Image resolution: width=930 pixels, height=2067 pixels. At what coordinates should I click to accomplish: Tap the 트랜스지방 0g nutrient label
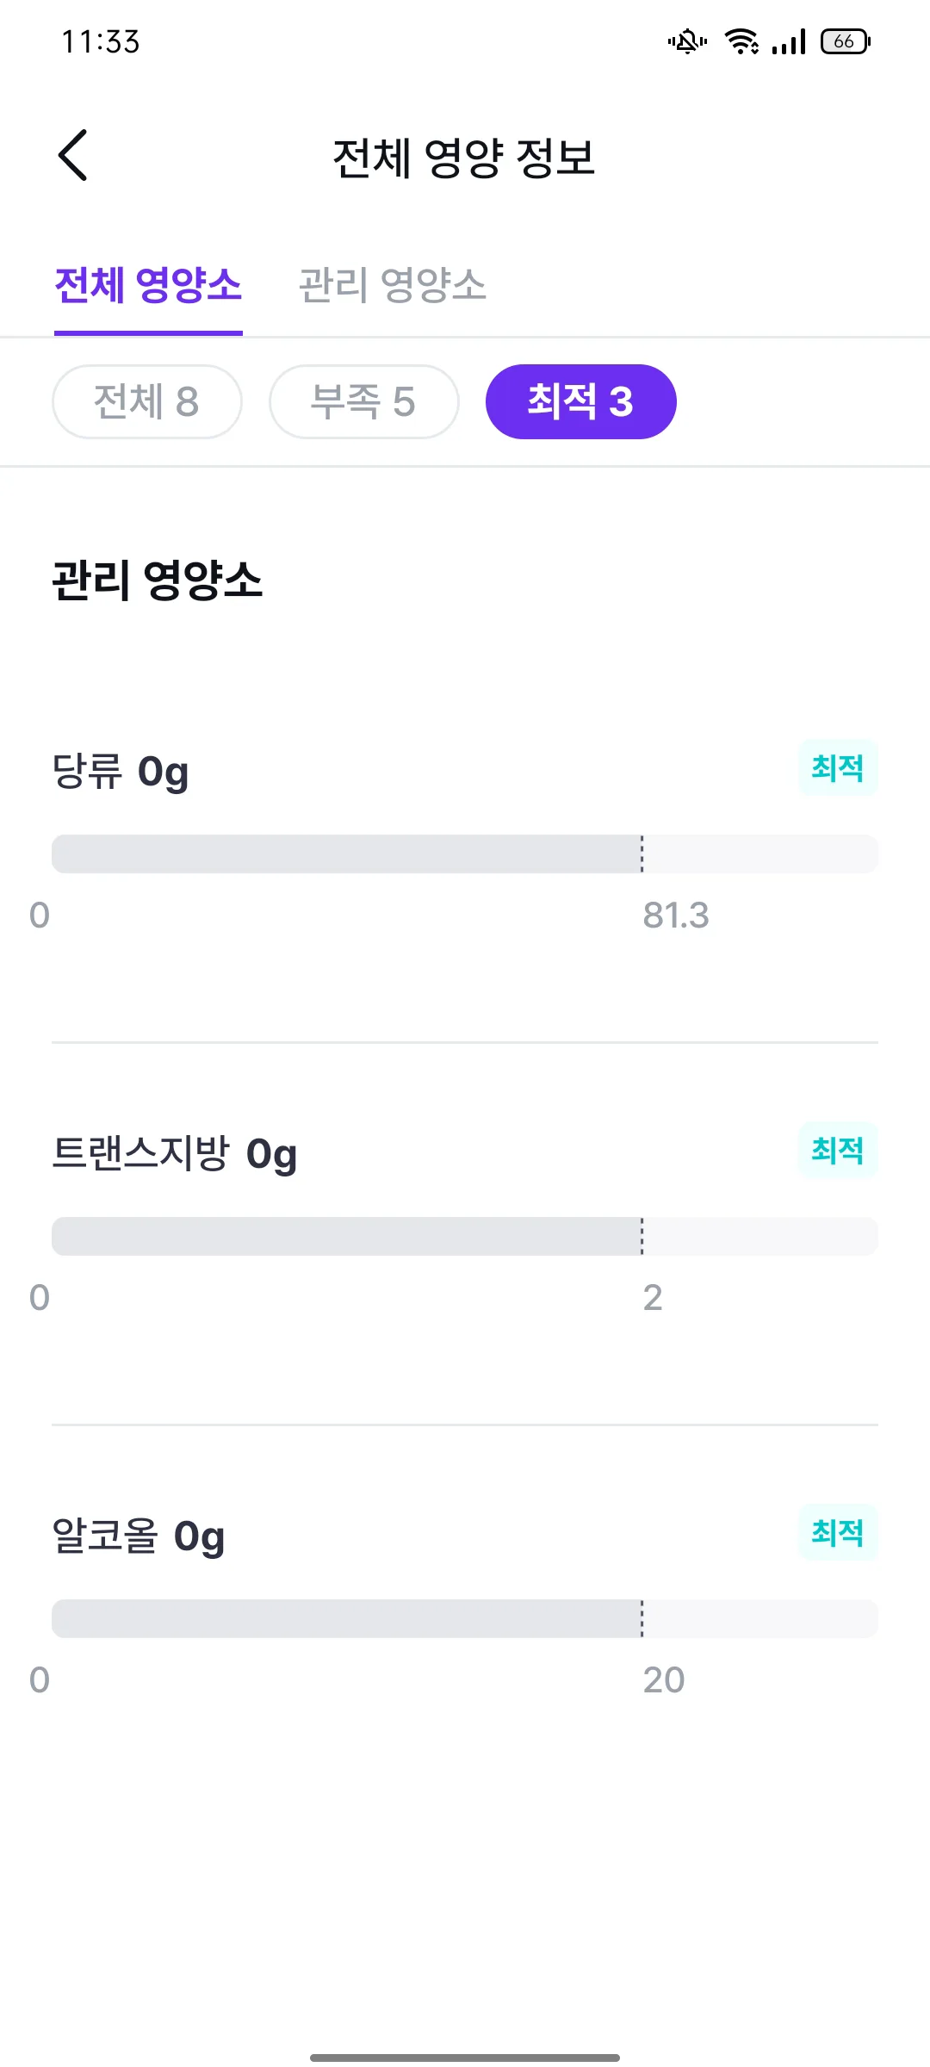[175, 1154]
